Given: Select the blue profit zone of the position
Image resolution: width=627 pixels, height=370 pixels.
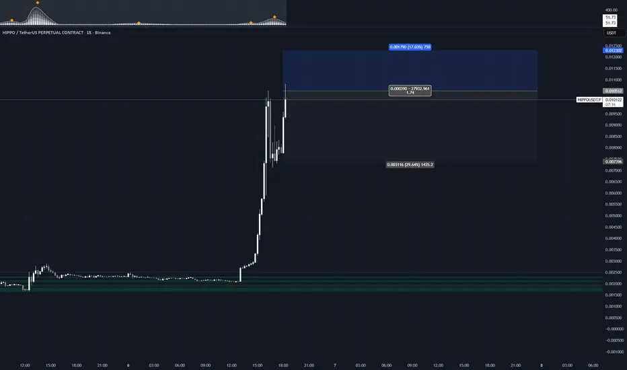Looking at the screenshot, I should click(x=410, y=71).
